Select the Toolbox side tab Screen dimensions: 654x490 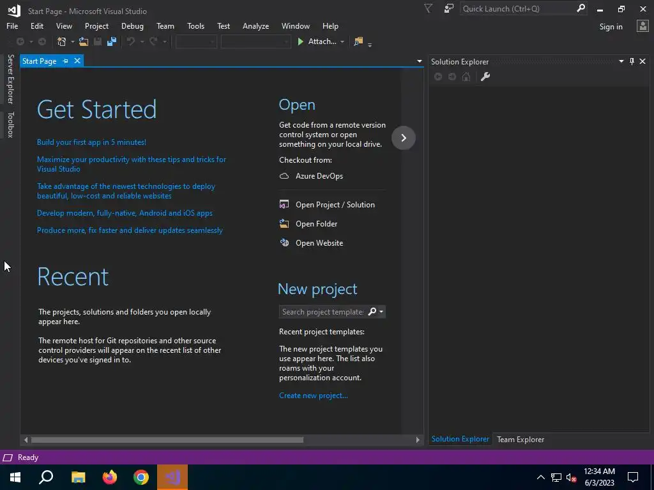point(11,124)
